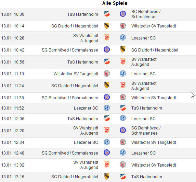
Task: Open TuS Hartenholm team in 10:56 match
Action: point(83,62)
